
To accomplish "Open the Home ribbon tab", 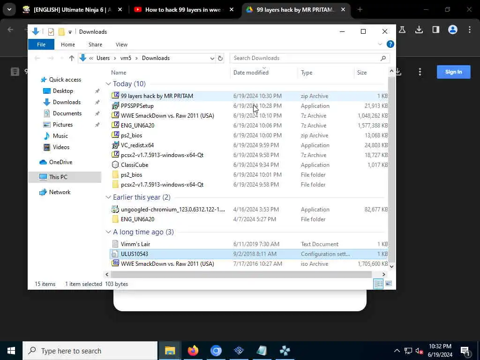I will [x=67, y=45].
